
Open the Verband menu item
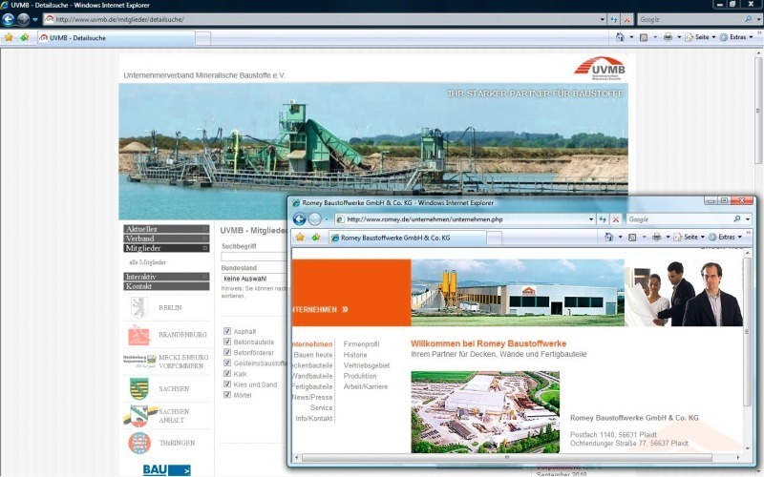point(166,238)
